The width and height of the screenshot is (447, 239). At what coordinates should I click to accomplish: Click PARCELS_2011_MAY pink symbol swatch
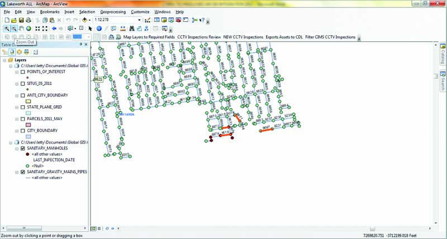28,125
